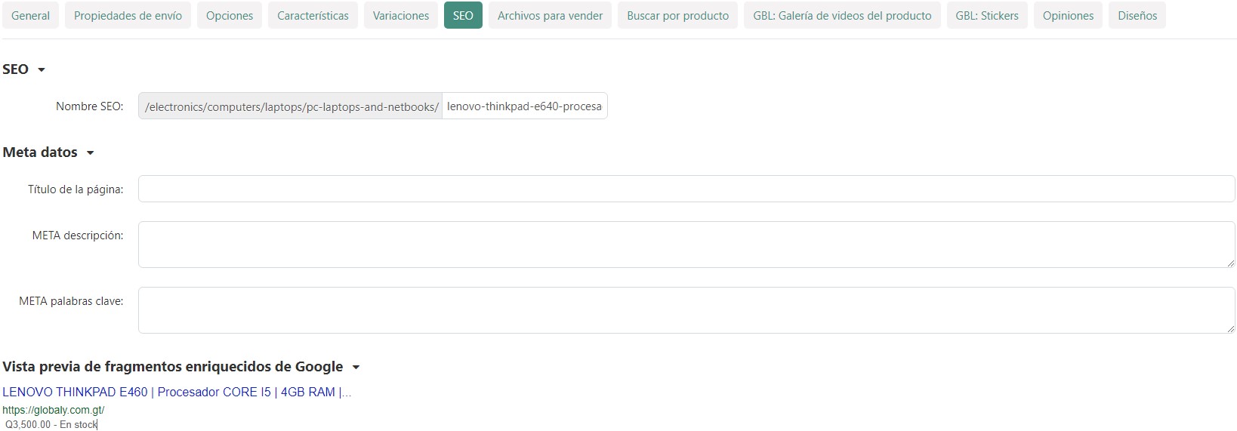Open the Opiniones tab

point(1068,16)
